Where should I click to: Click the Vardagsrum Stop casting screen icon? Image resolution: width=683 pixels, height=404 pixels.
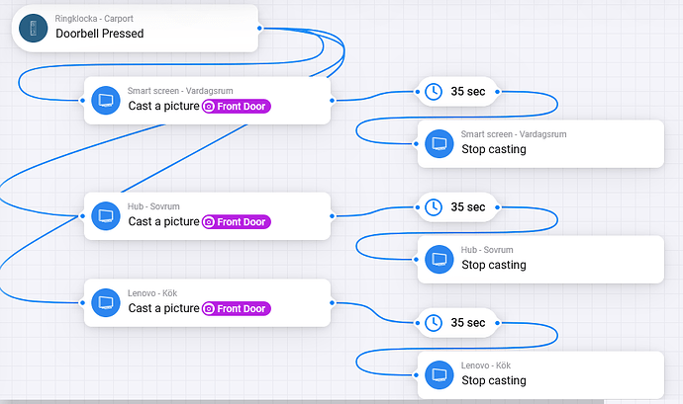pyautogui.click(x=439, y=144)
